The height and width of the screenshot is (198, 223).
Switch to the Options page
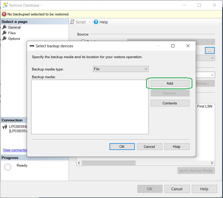pos(14,39)
